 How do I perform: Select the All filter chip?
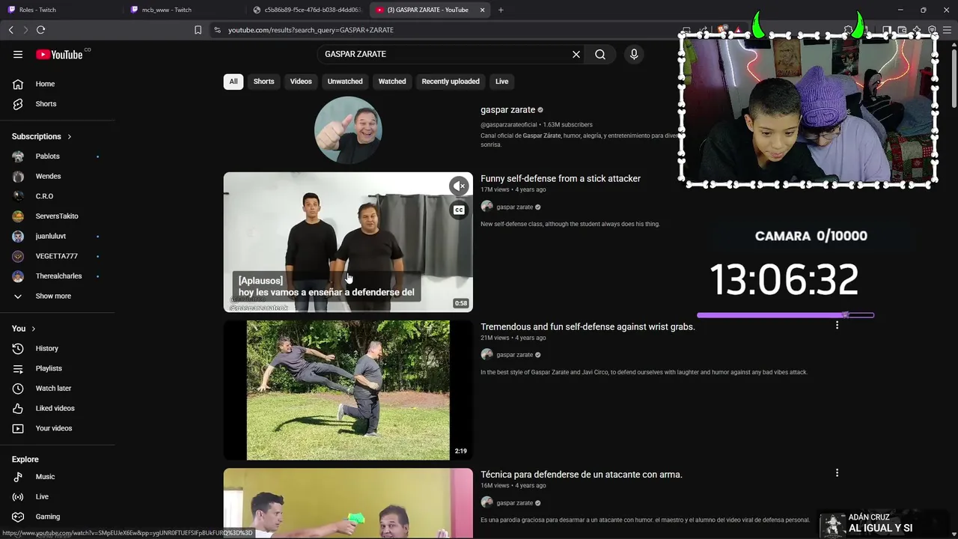234,82
